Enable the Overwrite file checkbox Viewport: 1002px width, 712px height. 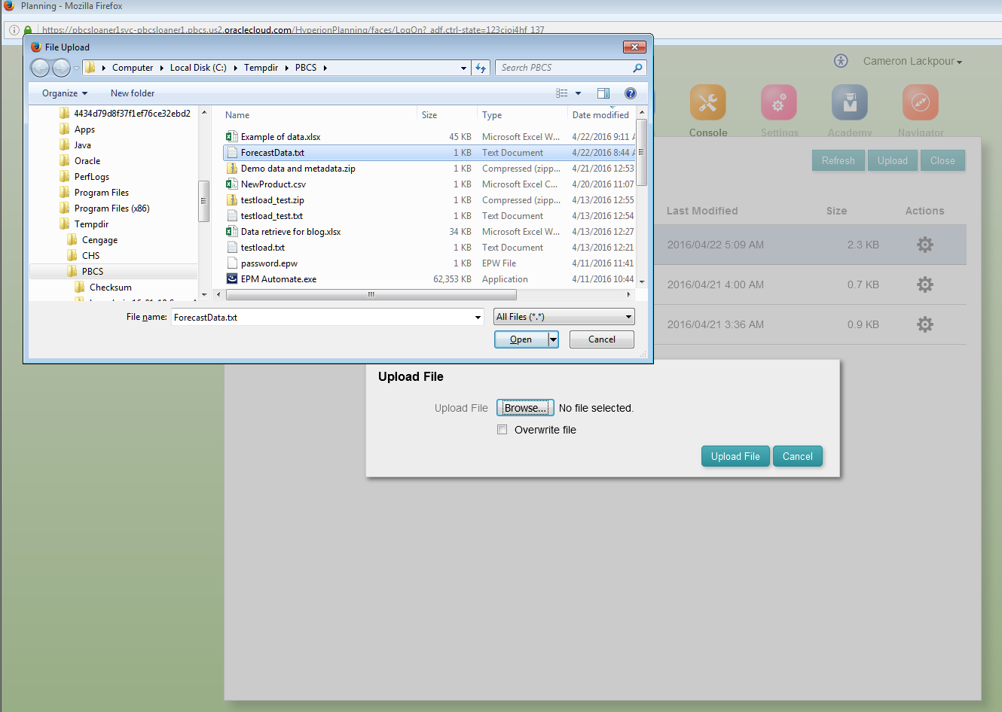[502, 430]
